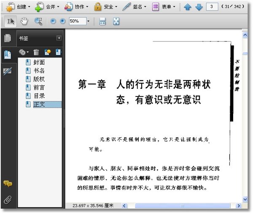The width and height of the screenshot is (253, 214).
Task: Click the page size 23.697 x 35.546 厘米 label
Action: 93,206
